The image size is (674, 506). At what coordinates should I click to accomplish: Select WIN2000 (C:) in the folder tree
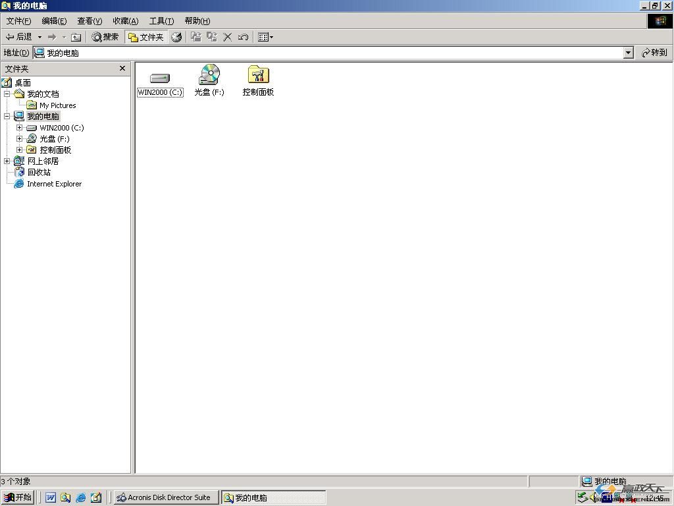61,128
